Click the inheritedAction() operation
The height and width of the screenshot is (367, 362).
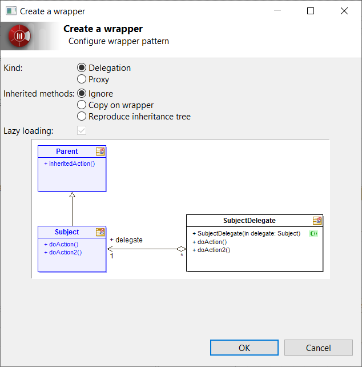(x=70, y=163)
